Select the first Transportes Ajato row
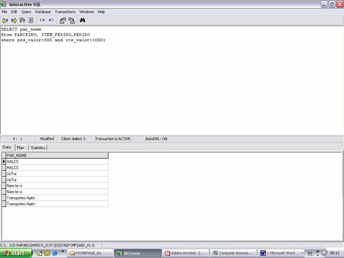The image size is (344, 258). pyautogui.click(x=57, y=198)
